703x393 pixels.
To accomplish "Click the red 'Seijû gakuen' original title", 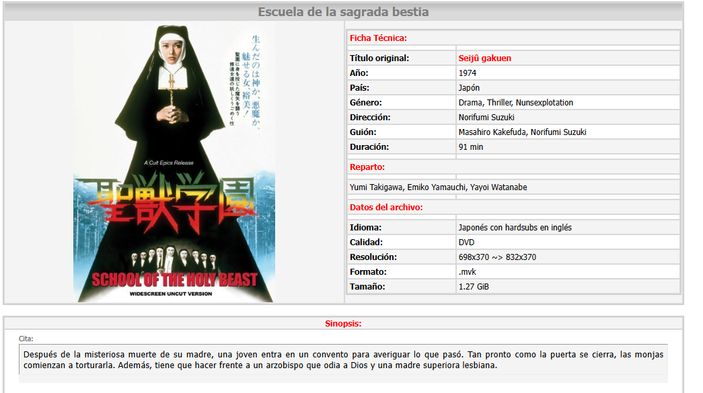I will (x=484, y=58).
